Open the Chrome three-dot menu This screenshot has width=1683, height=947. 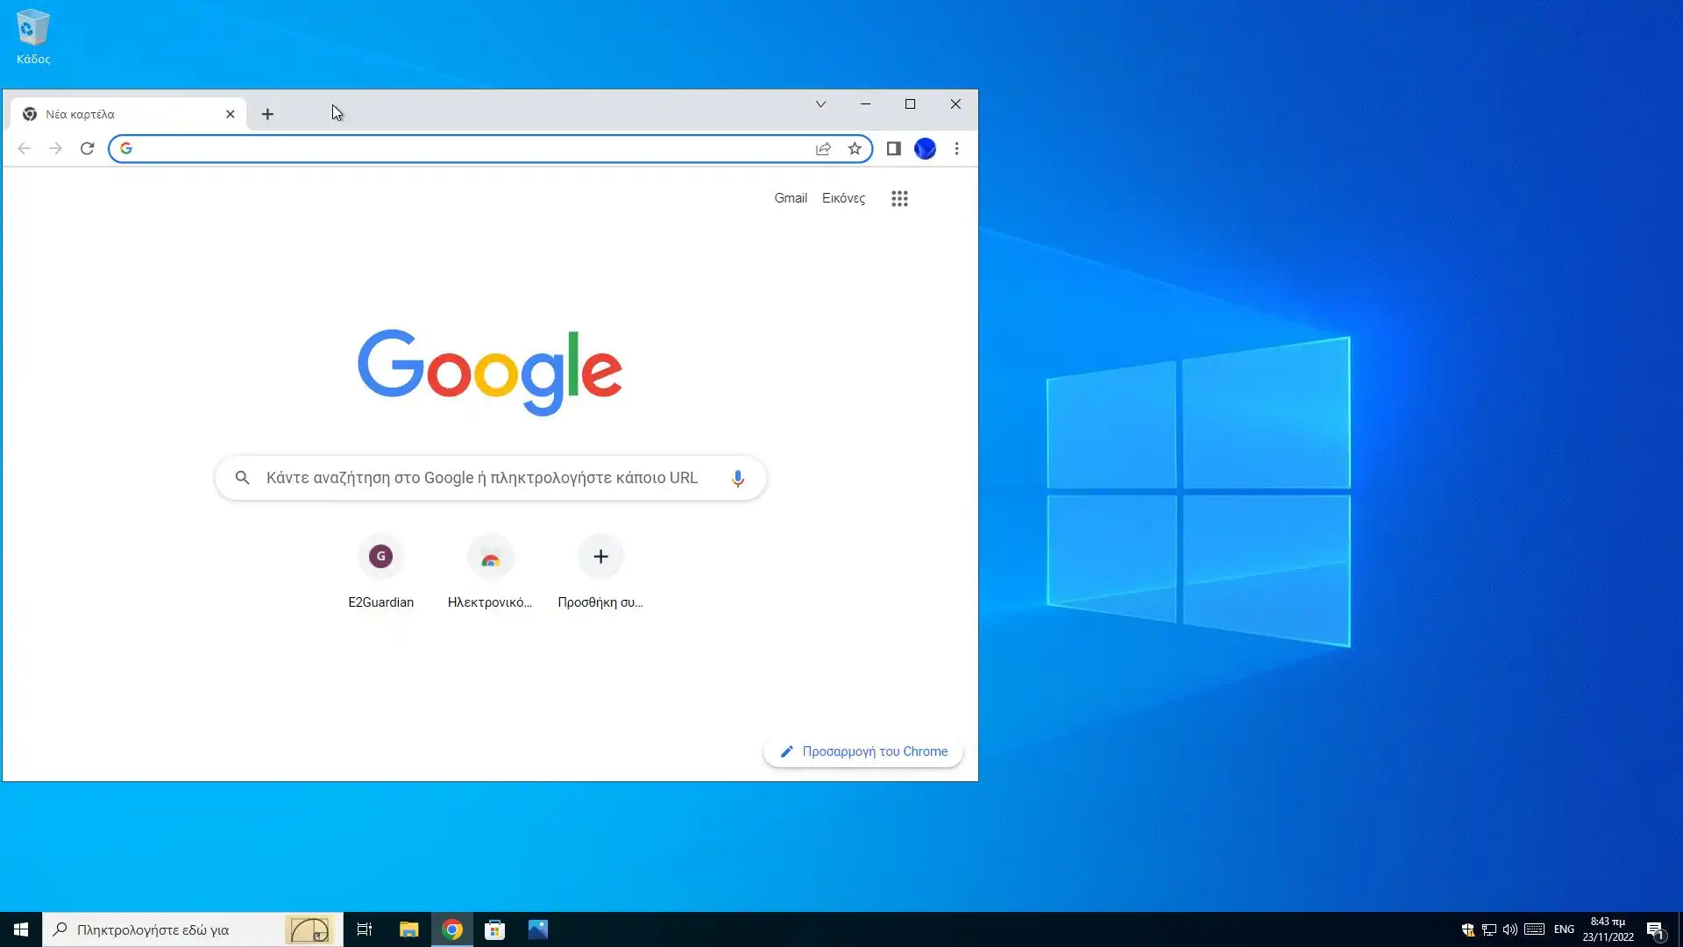pyautogui.click(x=956, y=148)
